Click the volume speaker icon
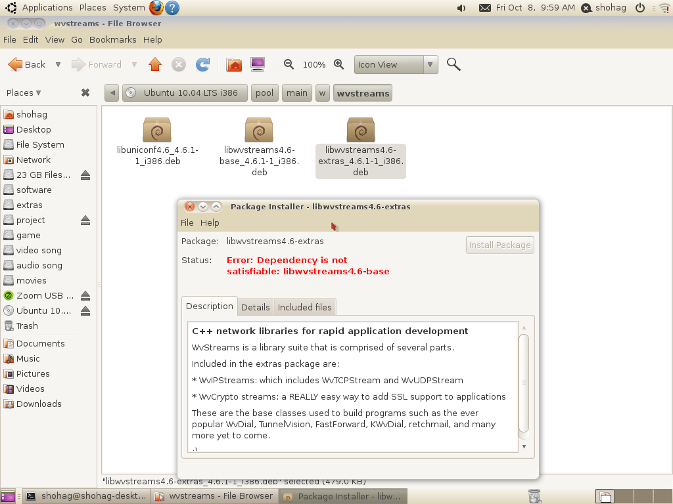 click(462, 8)
